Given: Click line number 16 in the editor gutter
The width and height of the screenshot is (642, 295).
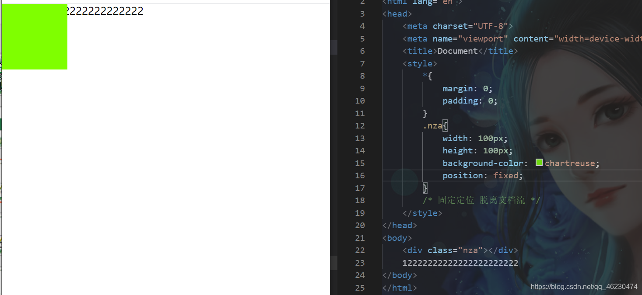Looking at the screenshot, I should pos(360,175).
